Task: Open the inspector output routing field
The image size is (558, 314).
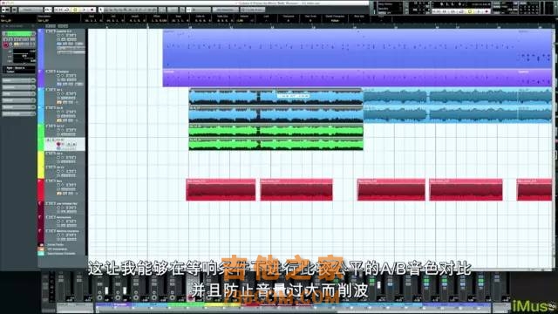Action: tap(19, 72)
